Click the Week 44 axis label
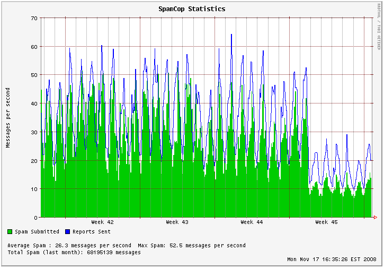 point(252,222)
